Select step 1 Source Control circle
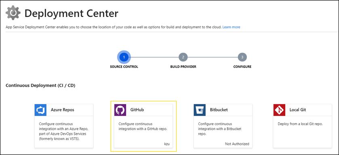339x155 pixels. pyautogui.click(x=124, y=57)
